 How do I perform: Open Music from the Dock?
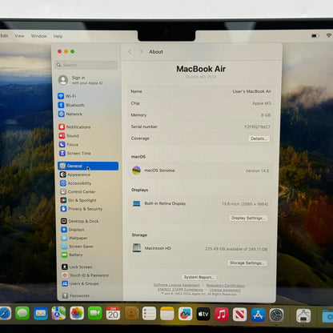(222, 315)
